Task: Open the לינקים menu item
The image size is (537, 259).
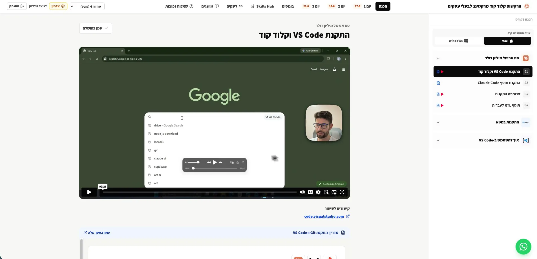Action: 235,6
